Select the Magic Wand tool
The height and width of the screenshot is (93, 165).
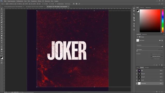pos(2,16)
